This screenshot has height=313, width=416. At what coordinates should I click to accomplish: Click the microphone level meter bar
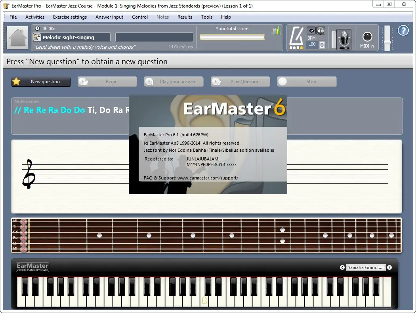(333, 40)
